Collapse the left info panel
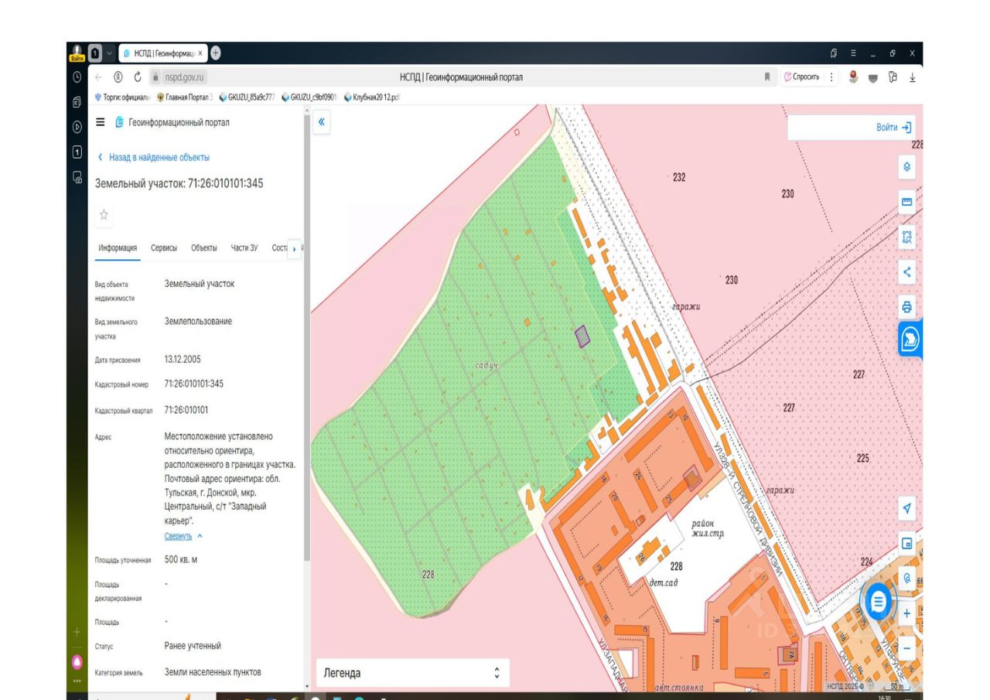The height and width of the screenshot is (700, 990). [322, 121]
